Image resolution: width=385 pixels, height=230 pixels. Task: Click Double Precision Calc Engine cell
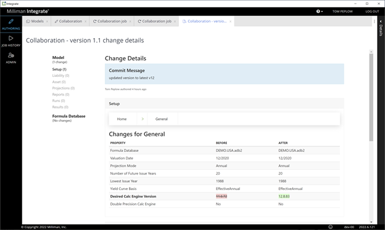pos(133,204)
